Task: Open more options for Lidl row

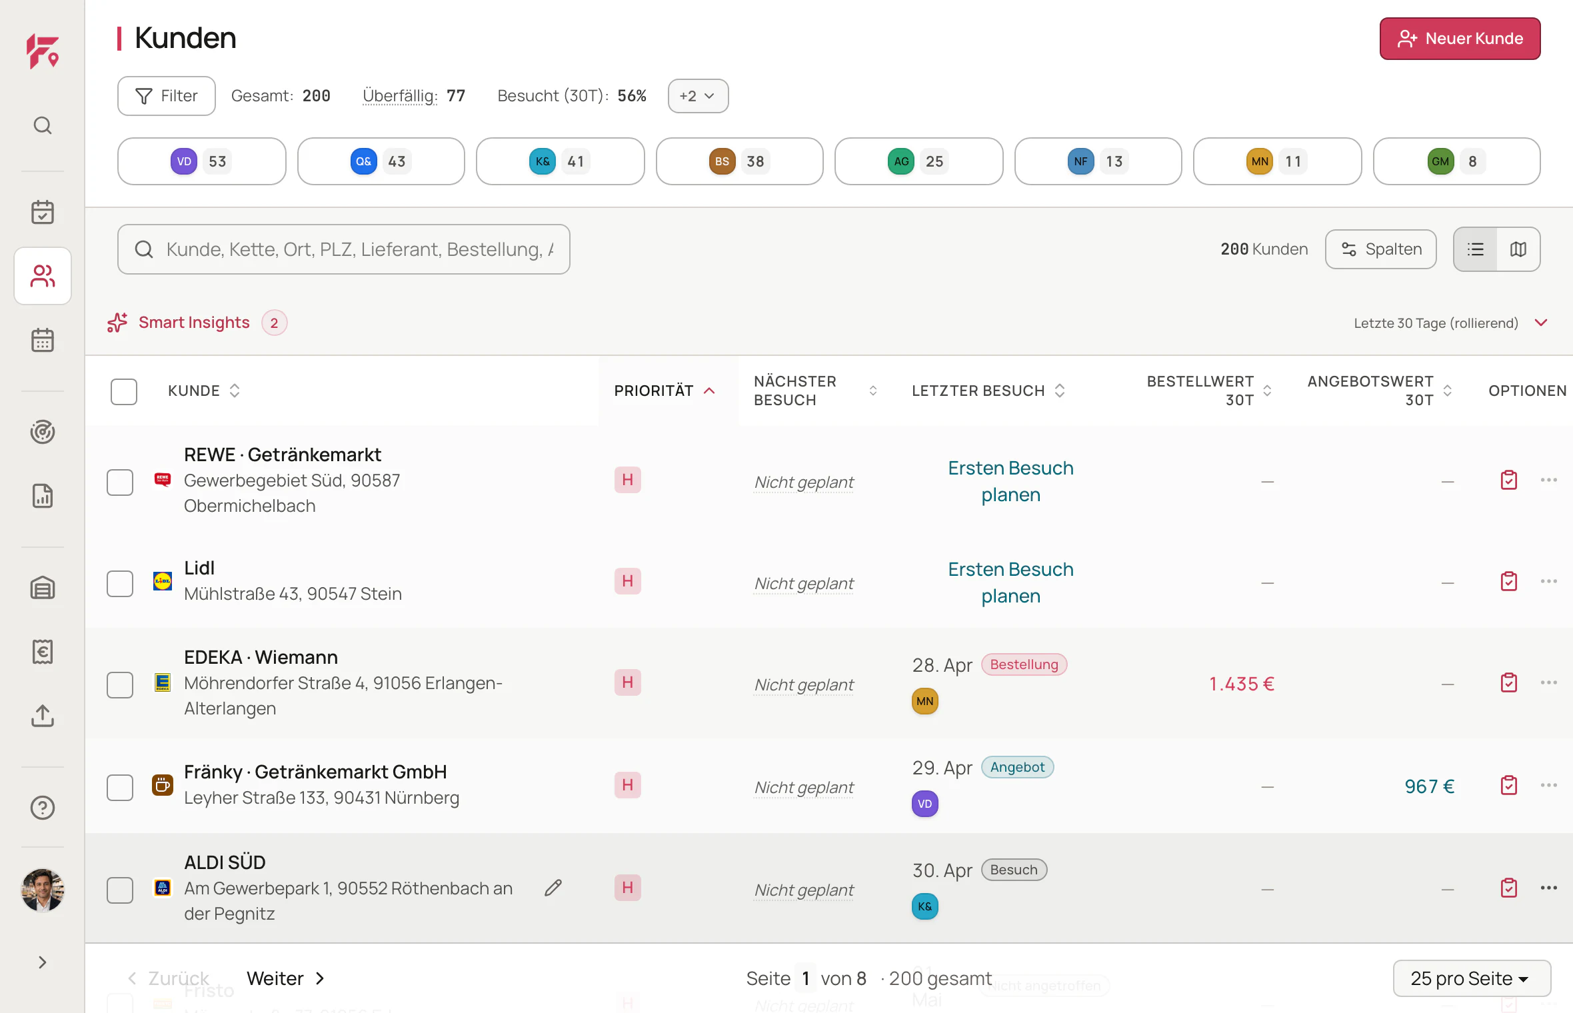Action: (x=1549, y=581)
